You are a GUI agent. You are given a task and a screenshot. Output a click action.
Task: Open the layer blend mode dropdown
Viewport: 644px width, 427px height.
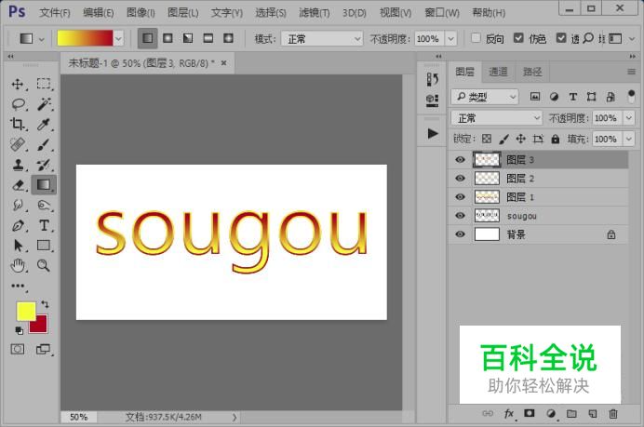click(x=497, y=118)
